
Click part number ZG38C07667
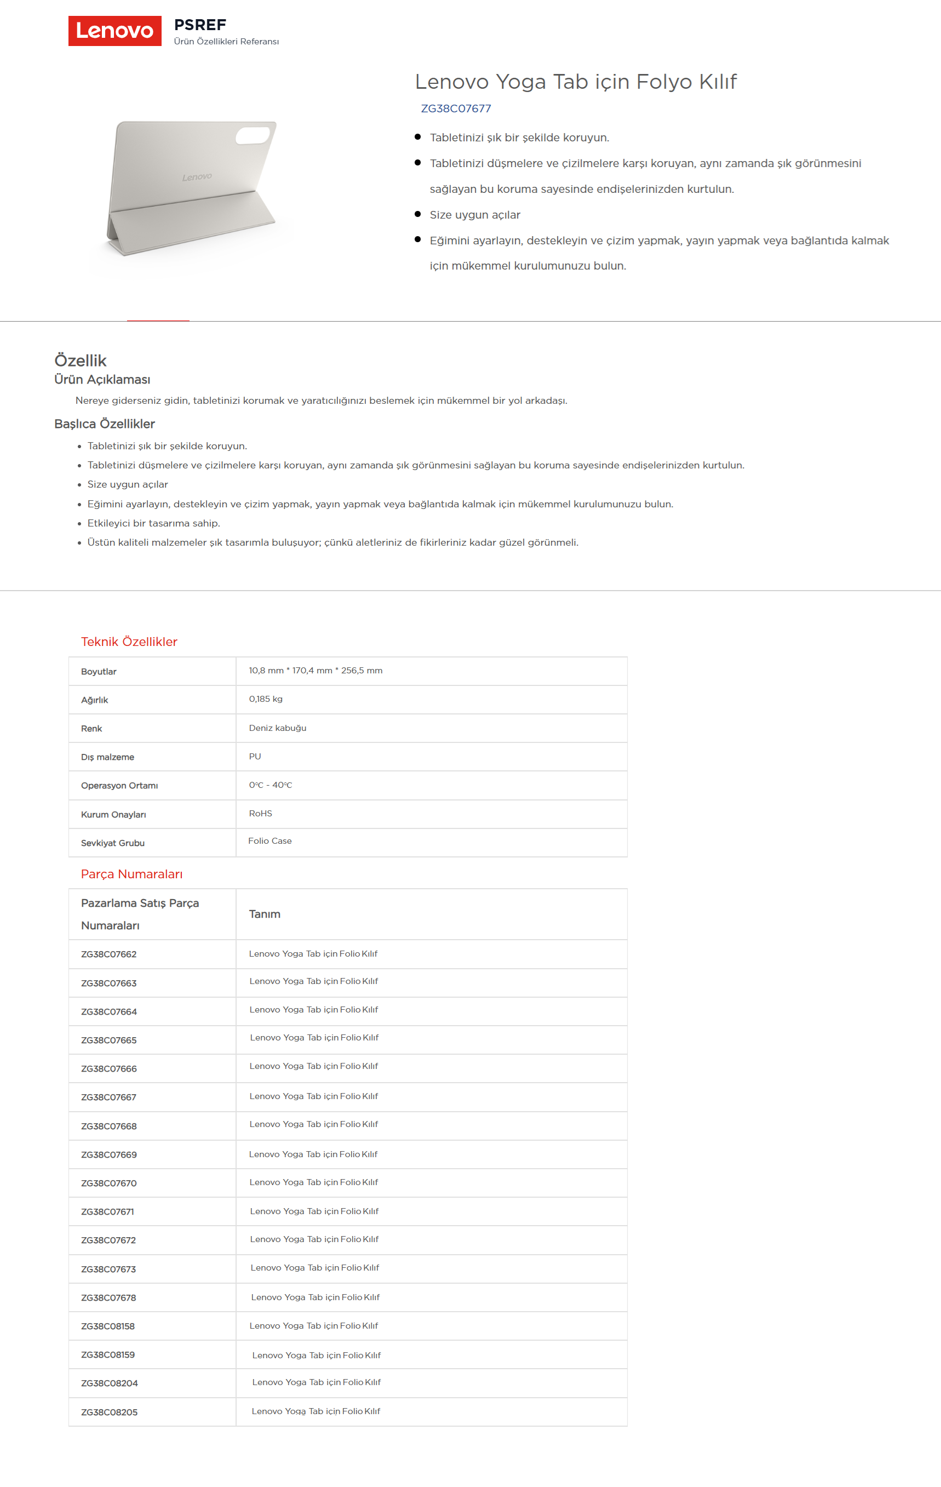click(x=108, y=1097)
